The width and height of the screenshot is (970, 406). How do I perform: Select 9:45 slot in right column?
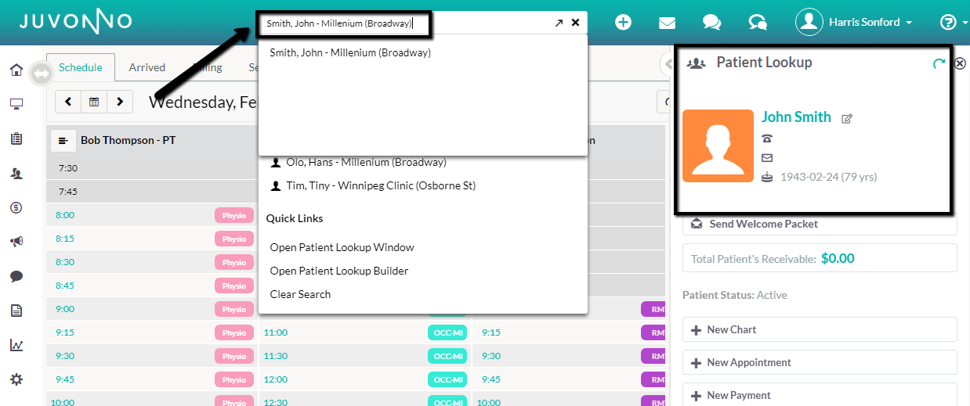pos(491,379)
